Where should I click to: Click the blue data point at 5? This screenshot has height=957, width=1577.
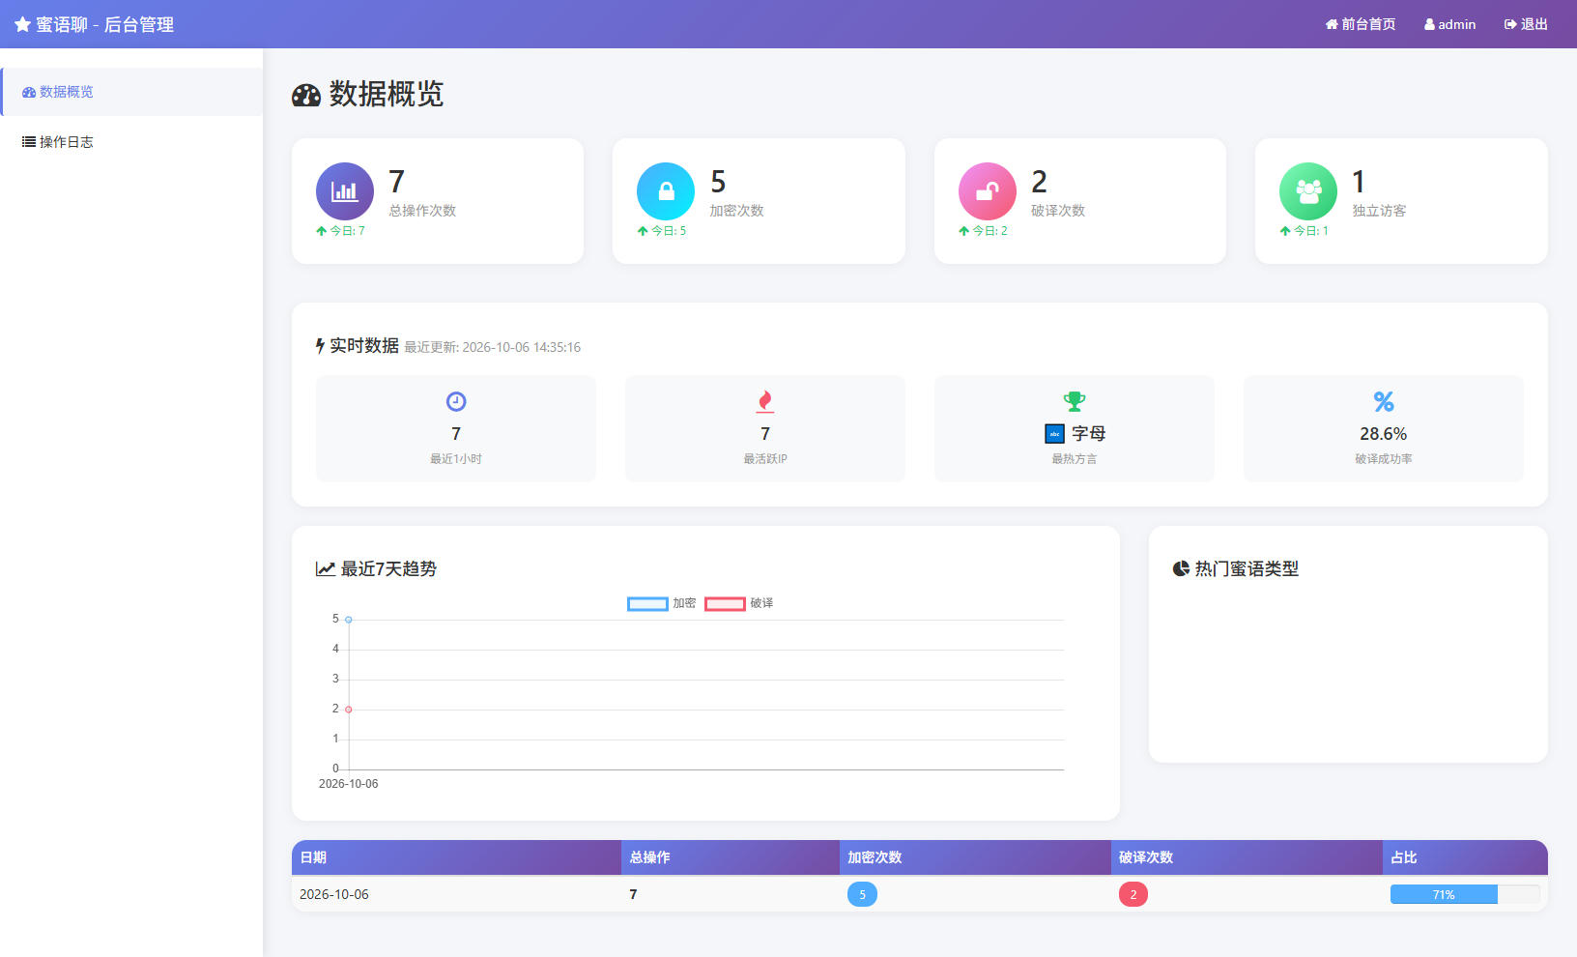click(349, 620)
